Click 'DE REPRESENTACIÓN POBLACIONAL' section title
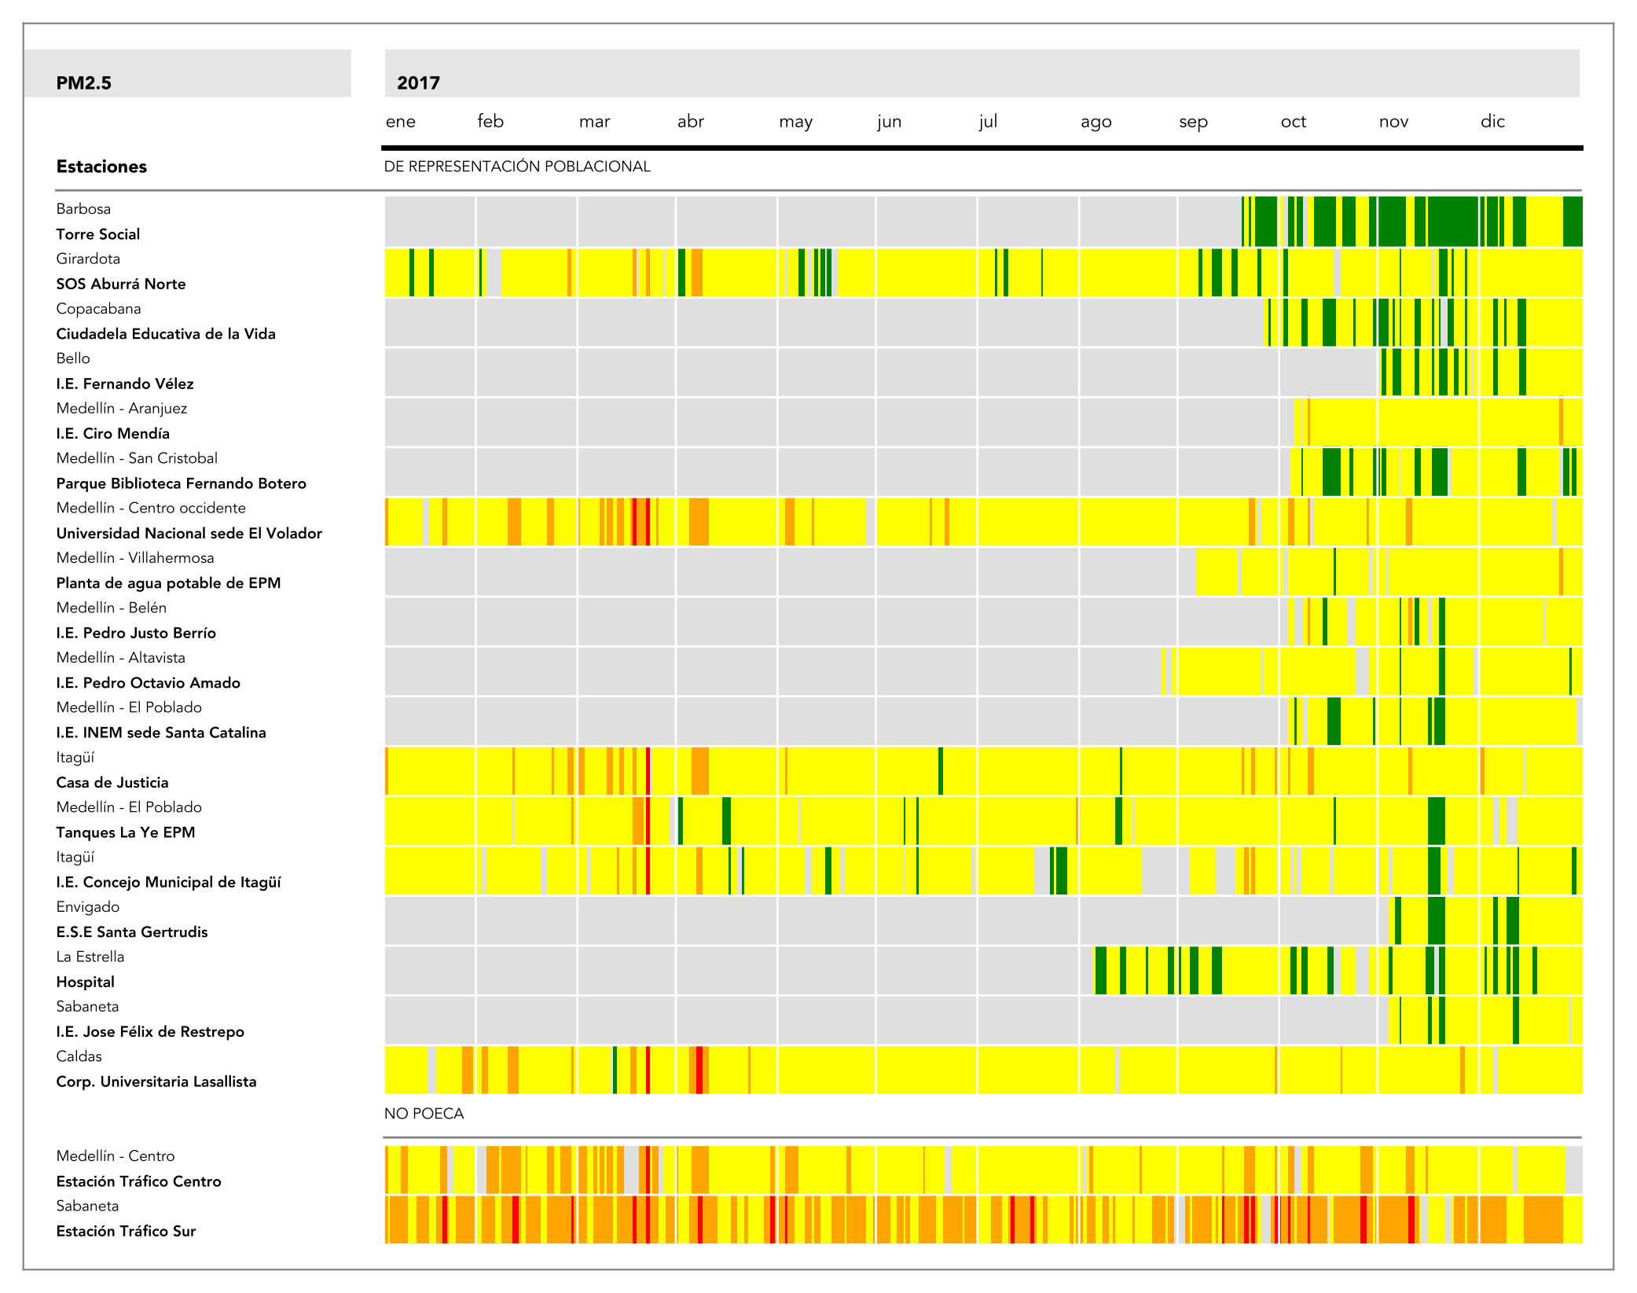Screen dimensions: 1637x1293 point(516,167)
